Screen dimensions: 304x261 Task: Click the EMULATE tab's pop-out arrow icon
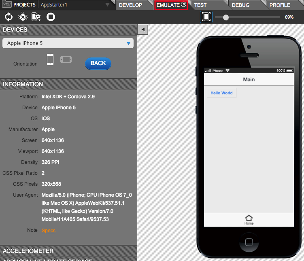tap(183, 4)
